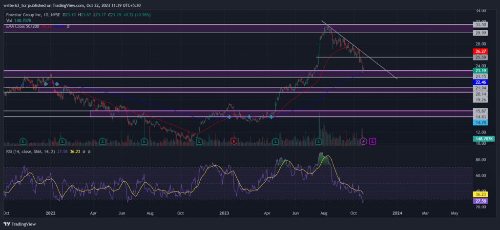The height and width of the screenshot is (230, 500).
Task: Click the 14.83 price level label
Action: pos(479,116)
